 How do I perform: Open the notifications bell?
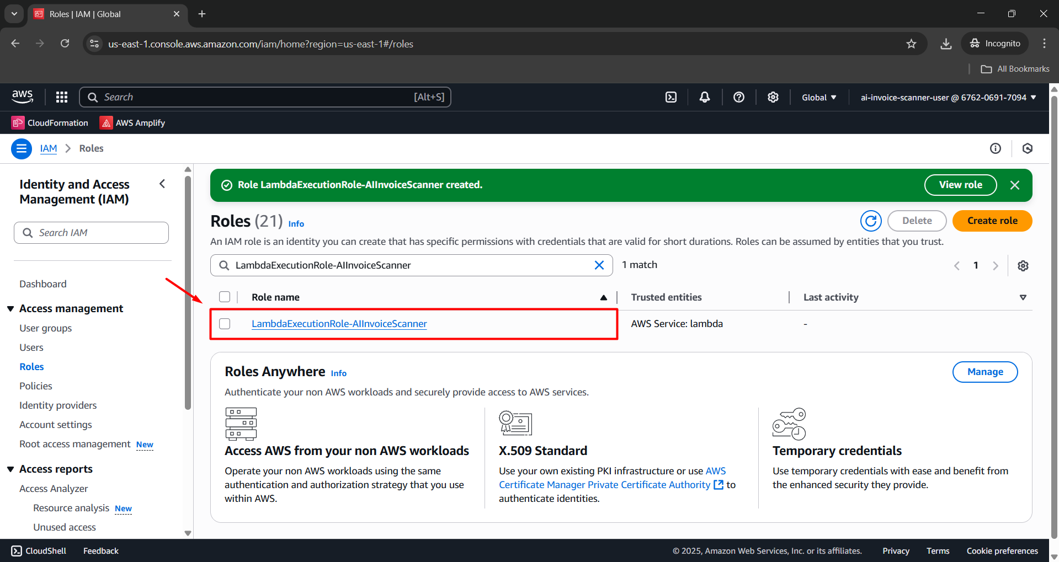pos(705,97)
